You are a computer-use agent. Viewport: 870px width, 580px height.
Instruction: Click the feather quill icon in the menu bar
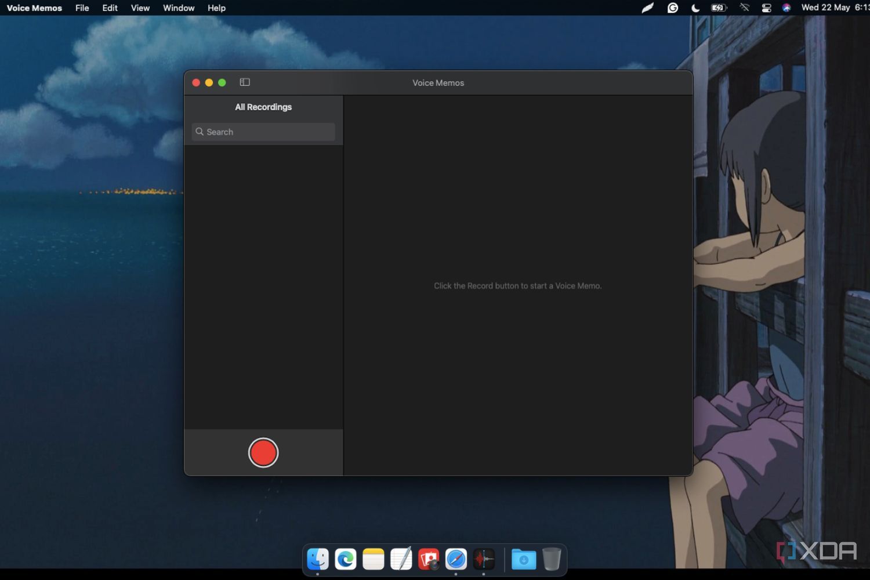click(x=648, y=8)
